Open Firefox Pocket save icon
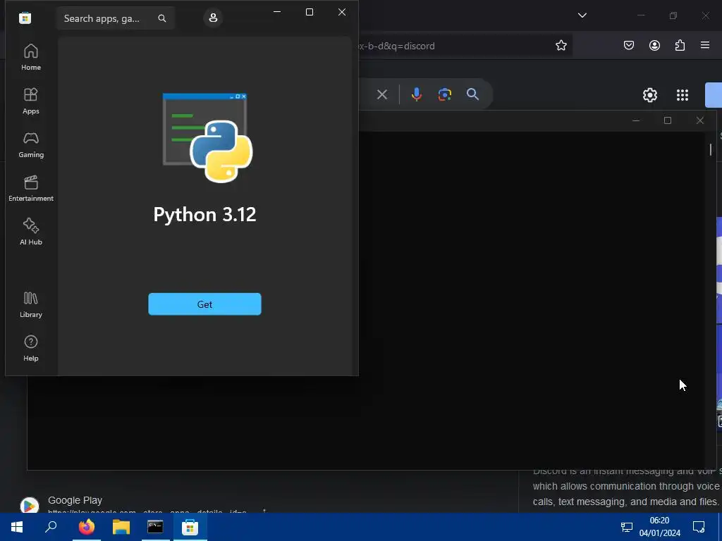Viewport: 722px width, 541px height. click(628, 45)
